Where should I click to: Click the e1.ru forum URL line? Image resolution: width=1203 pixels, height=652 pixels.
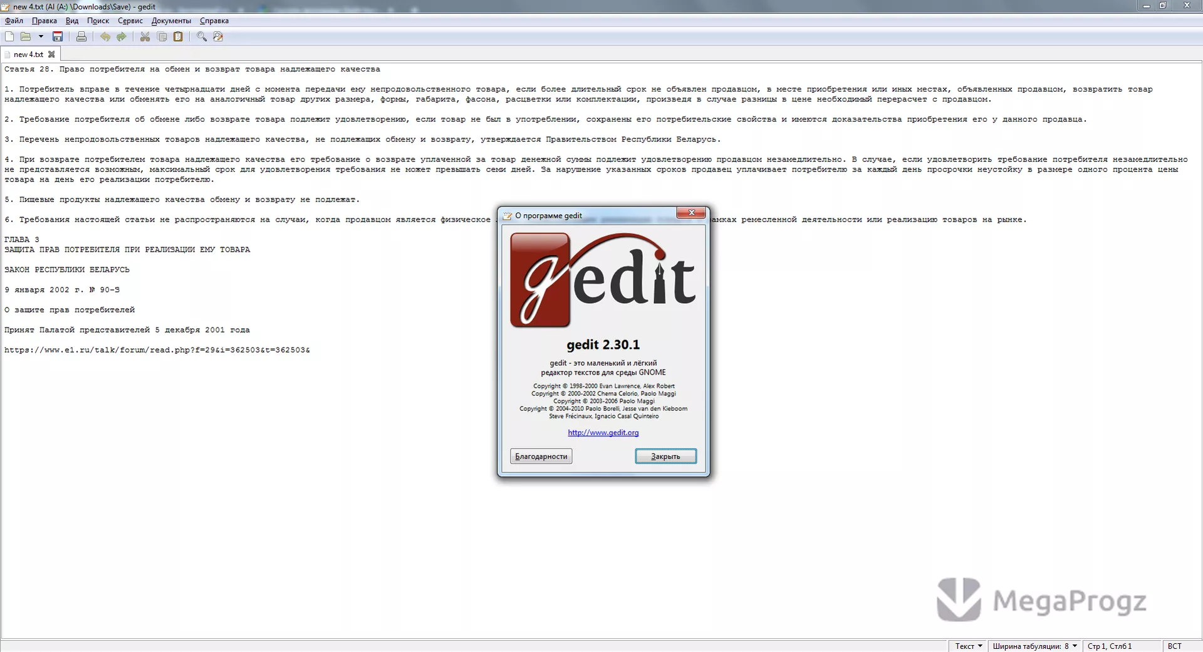pos(157,350)
